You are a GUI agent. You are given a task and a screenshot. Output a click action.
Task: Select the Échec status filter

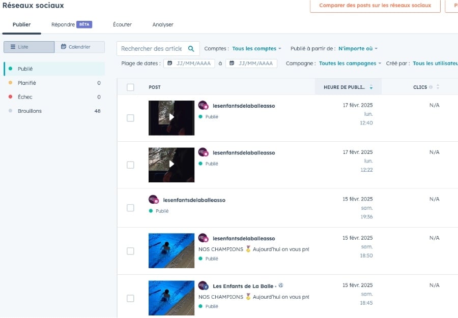pos(54,97)
